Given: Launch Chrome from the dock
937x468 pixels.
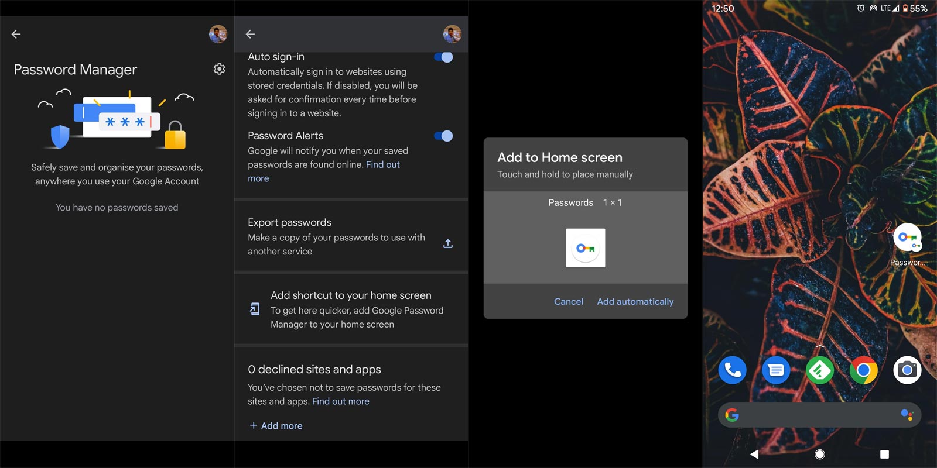Looking at the screenshot, I should coord(863,370).
